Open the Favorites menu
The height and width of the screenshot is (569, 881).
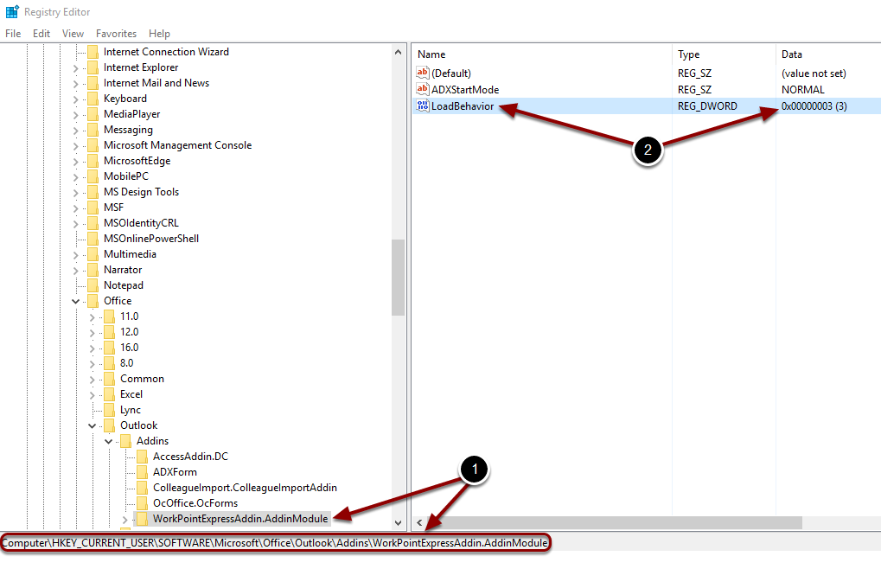[x=117, y=34]
